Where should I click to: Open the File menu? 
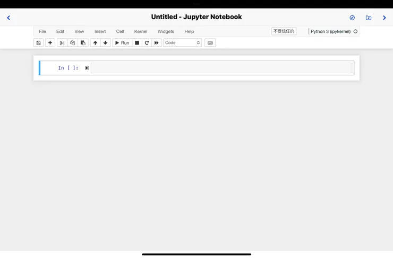pyautogui.click(x=42, y=31)
